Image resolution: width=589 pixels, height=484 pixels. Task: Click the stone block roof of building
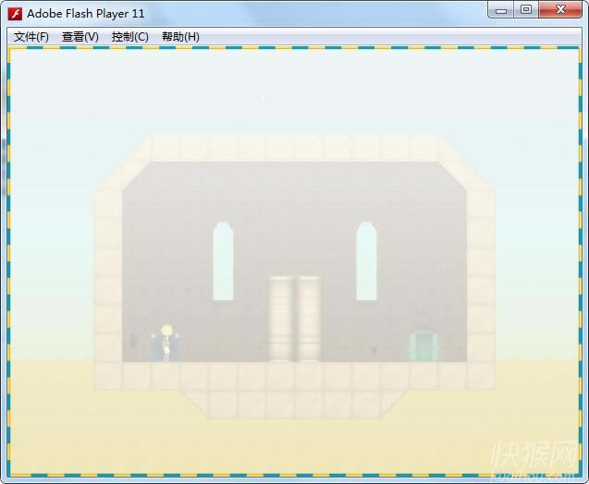pos(294,148)
